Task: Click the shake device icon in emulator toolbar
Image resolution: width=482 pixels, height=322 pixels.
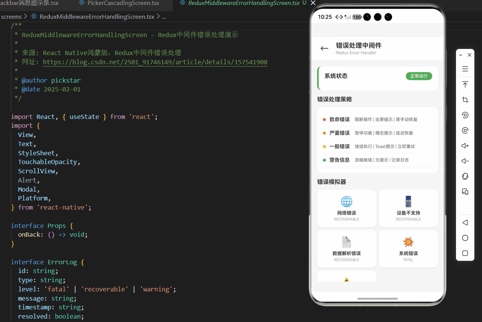Action: (465, 176)
